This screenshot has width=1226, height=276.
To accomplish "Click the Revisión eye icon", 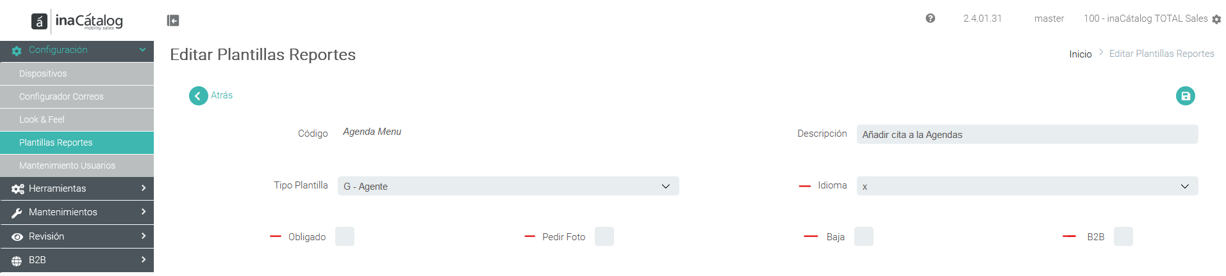I will point(17,236).
